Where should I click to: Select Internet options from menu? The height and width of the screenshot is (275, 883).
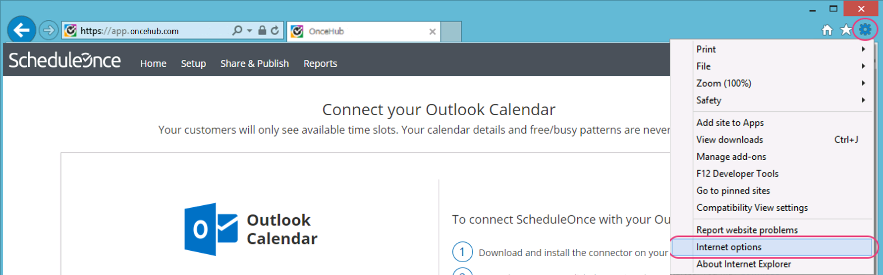[x=728, y=247]
